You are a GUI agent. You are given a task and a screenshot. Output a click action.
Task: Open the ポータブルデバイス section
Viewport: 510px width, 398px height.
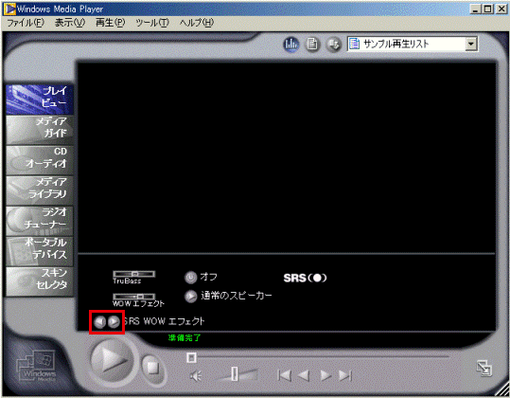(40, 251)
